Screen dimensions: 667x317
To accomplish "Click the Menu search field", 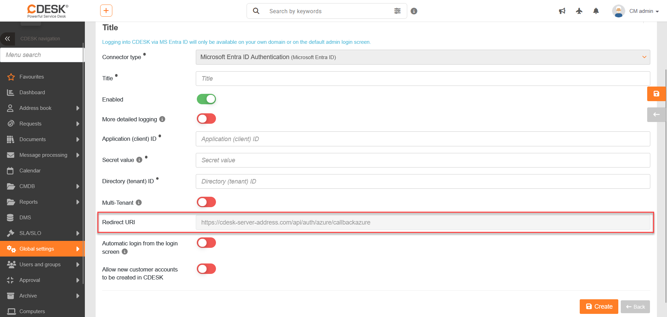I will point(42,55).
